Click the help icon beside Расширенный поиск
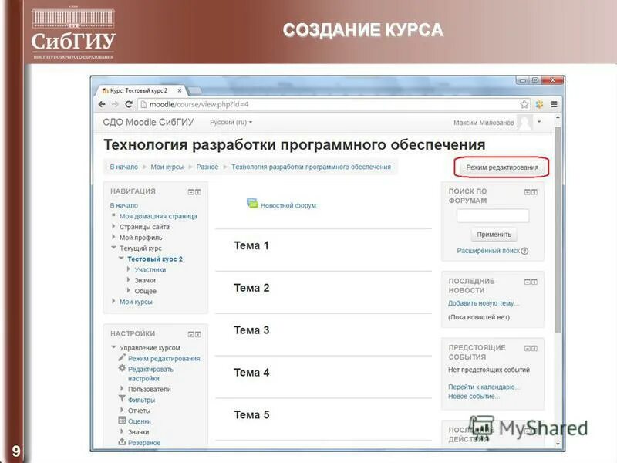Image resolution: width=617 pixels, height=463 pixels. click(x=524, y=251)
